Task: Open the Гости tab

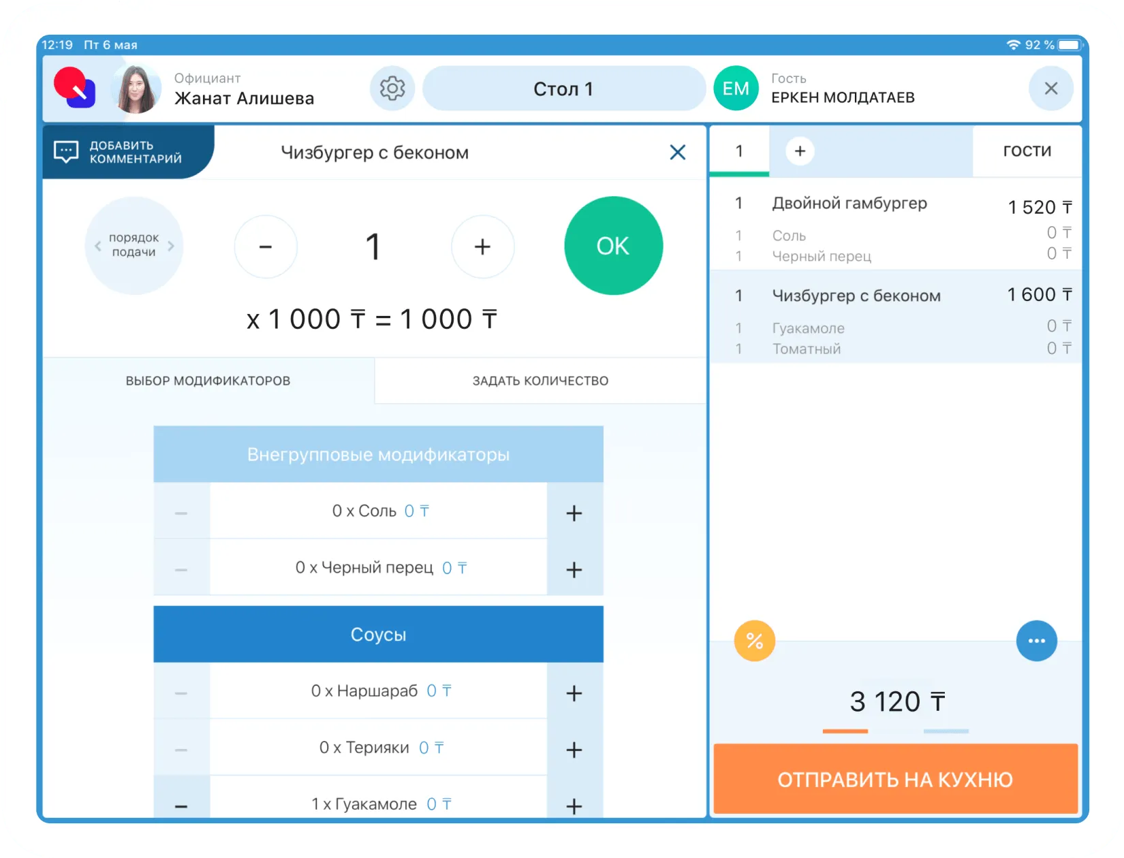Action: (x=1027, y=151)
